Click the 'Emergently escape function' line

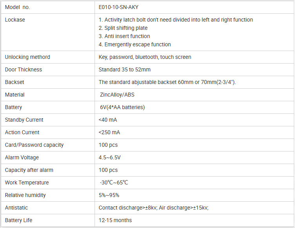click(135, 44)
